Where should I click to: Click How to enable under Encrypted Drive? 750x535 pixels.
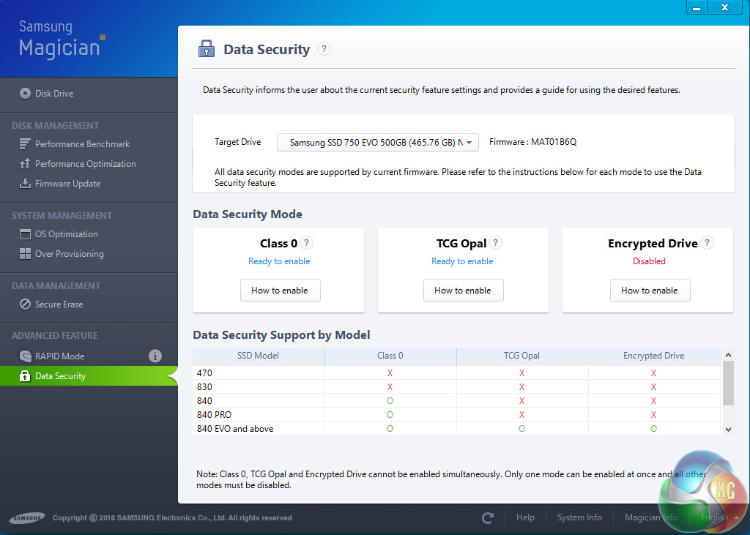pyautogui.click(x=650, y=291)
